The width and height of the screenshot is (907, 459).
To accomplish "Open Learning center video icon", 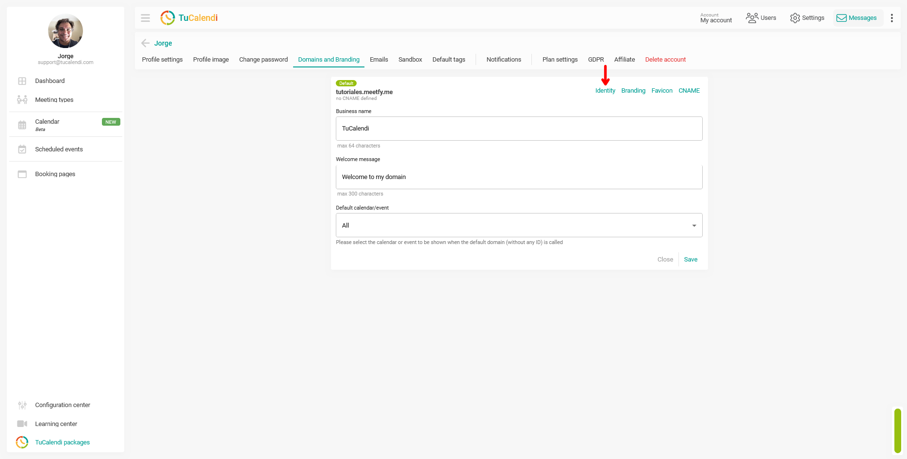I will point(22,424).
